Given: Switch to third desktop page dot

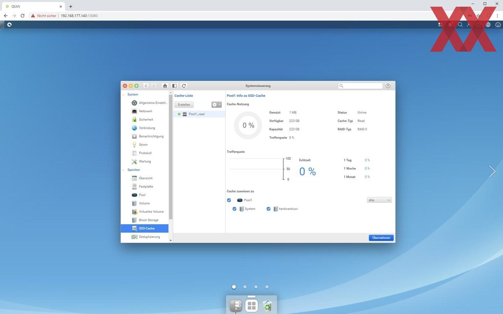Looking at the screenshot, I should pos(256,287).
